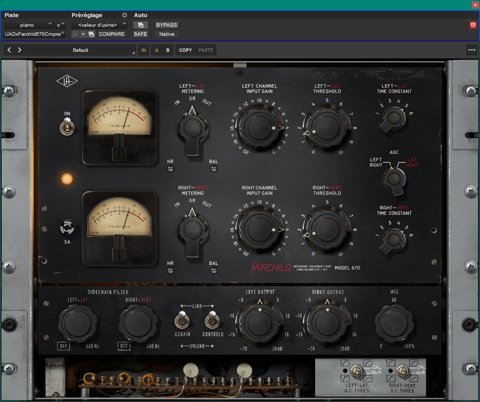Open the three-dots options menu
The image size is (480, 402).
(471, 50)
